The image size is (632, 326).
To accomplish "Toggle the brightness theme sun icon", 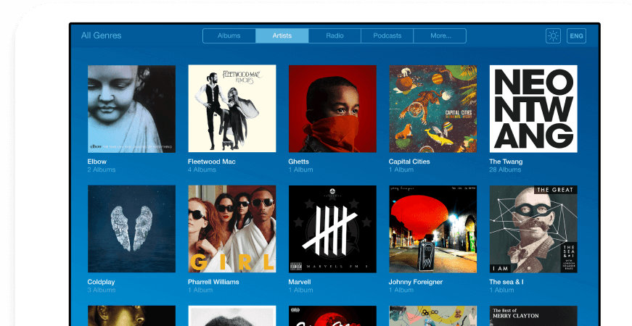I will (553, 35).
